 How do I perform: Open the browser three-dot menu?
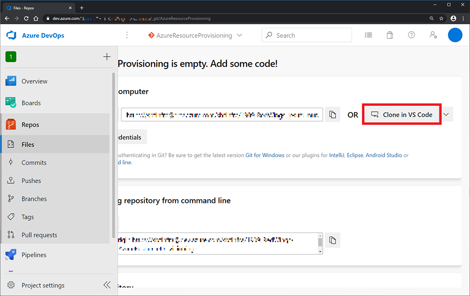[463, 19]
